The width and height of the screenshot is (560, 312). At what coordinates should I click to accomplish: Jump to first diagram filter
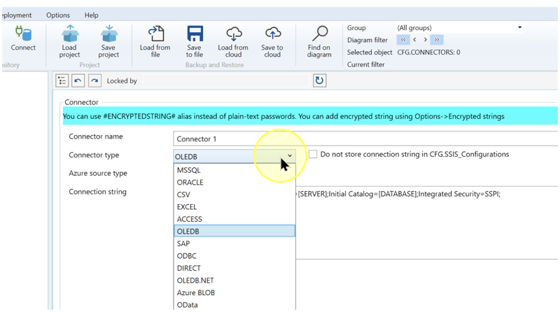pos(403,40)
